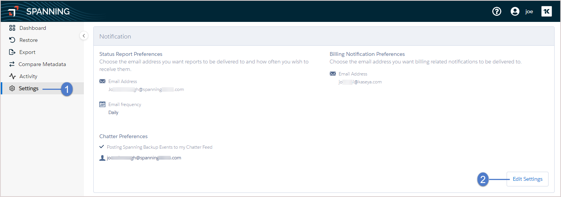This screenshot has width=561, height=197.
Task: Click the Email frequency label
Action: click(125, 105)
